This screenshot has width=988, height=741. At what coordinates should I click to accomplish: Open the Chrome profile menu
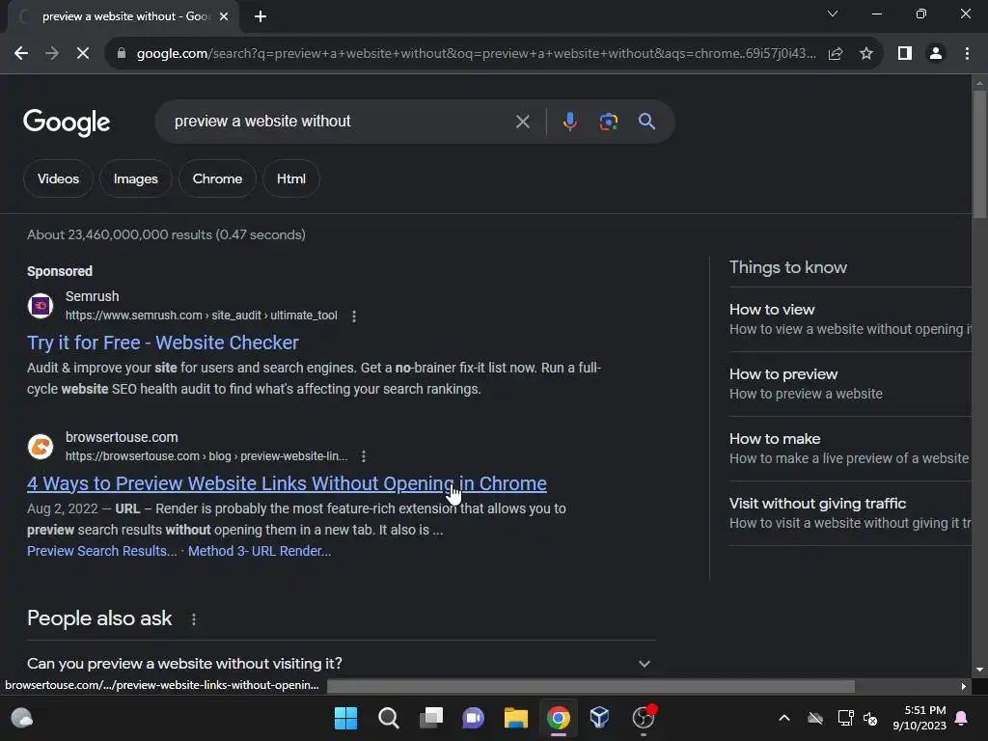click(x=936, y=54)
